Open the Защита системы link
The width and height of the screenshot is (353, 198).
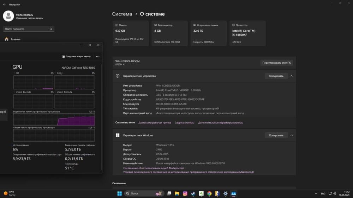click(185, 123)
